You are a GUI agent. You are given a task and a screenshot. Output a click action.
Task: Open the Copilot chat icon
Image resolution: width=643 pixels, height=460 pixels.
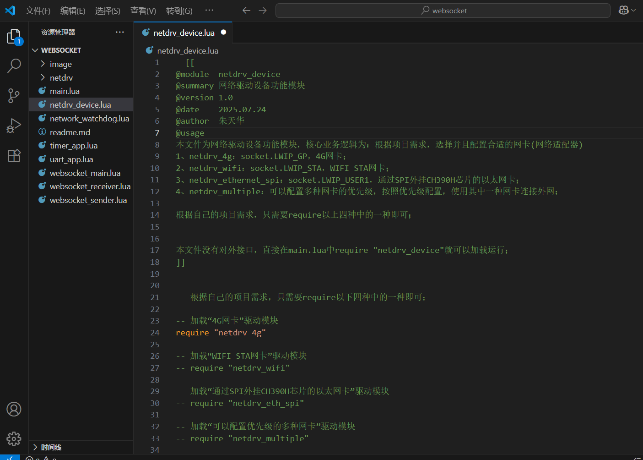click(623, 11)
